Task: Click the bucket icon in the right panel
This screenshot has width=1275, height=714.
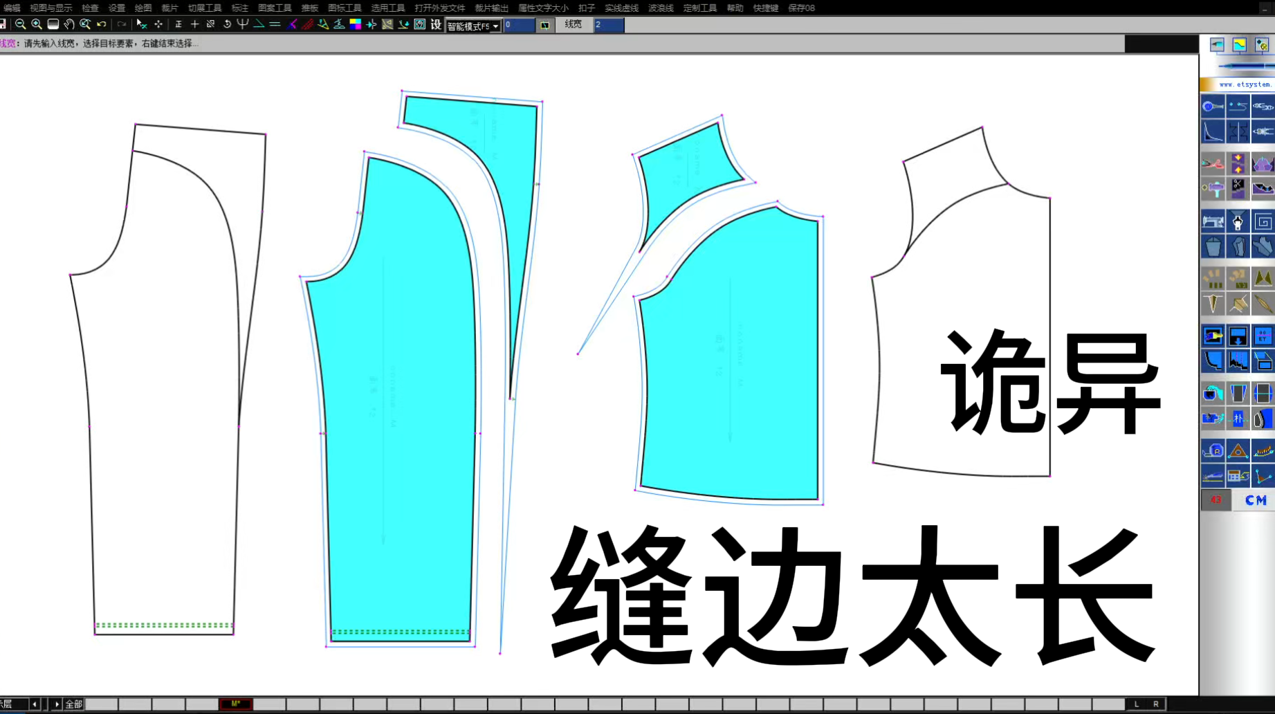Action: 1213,246
